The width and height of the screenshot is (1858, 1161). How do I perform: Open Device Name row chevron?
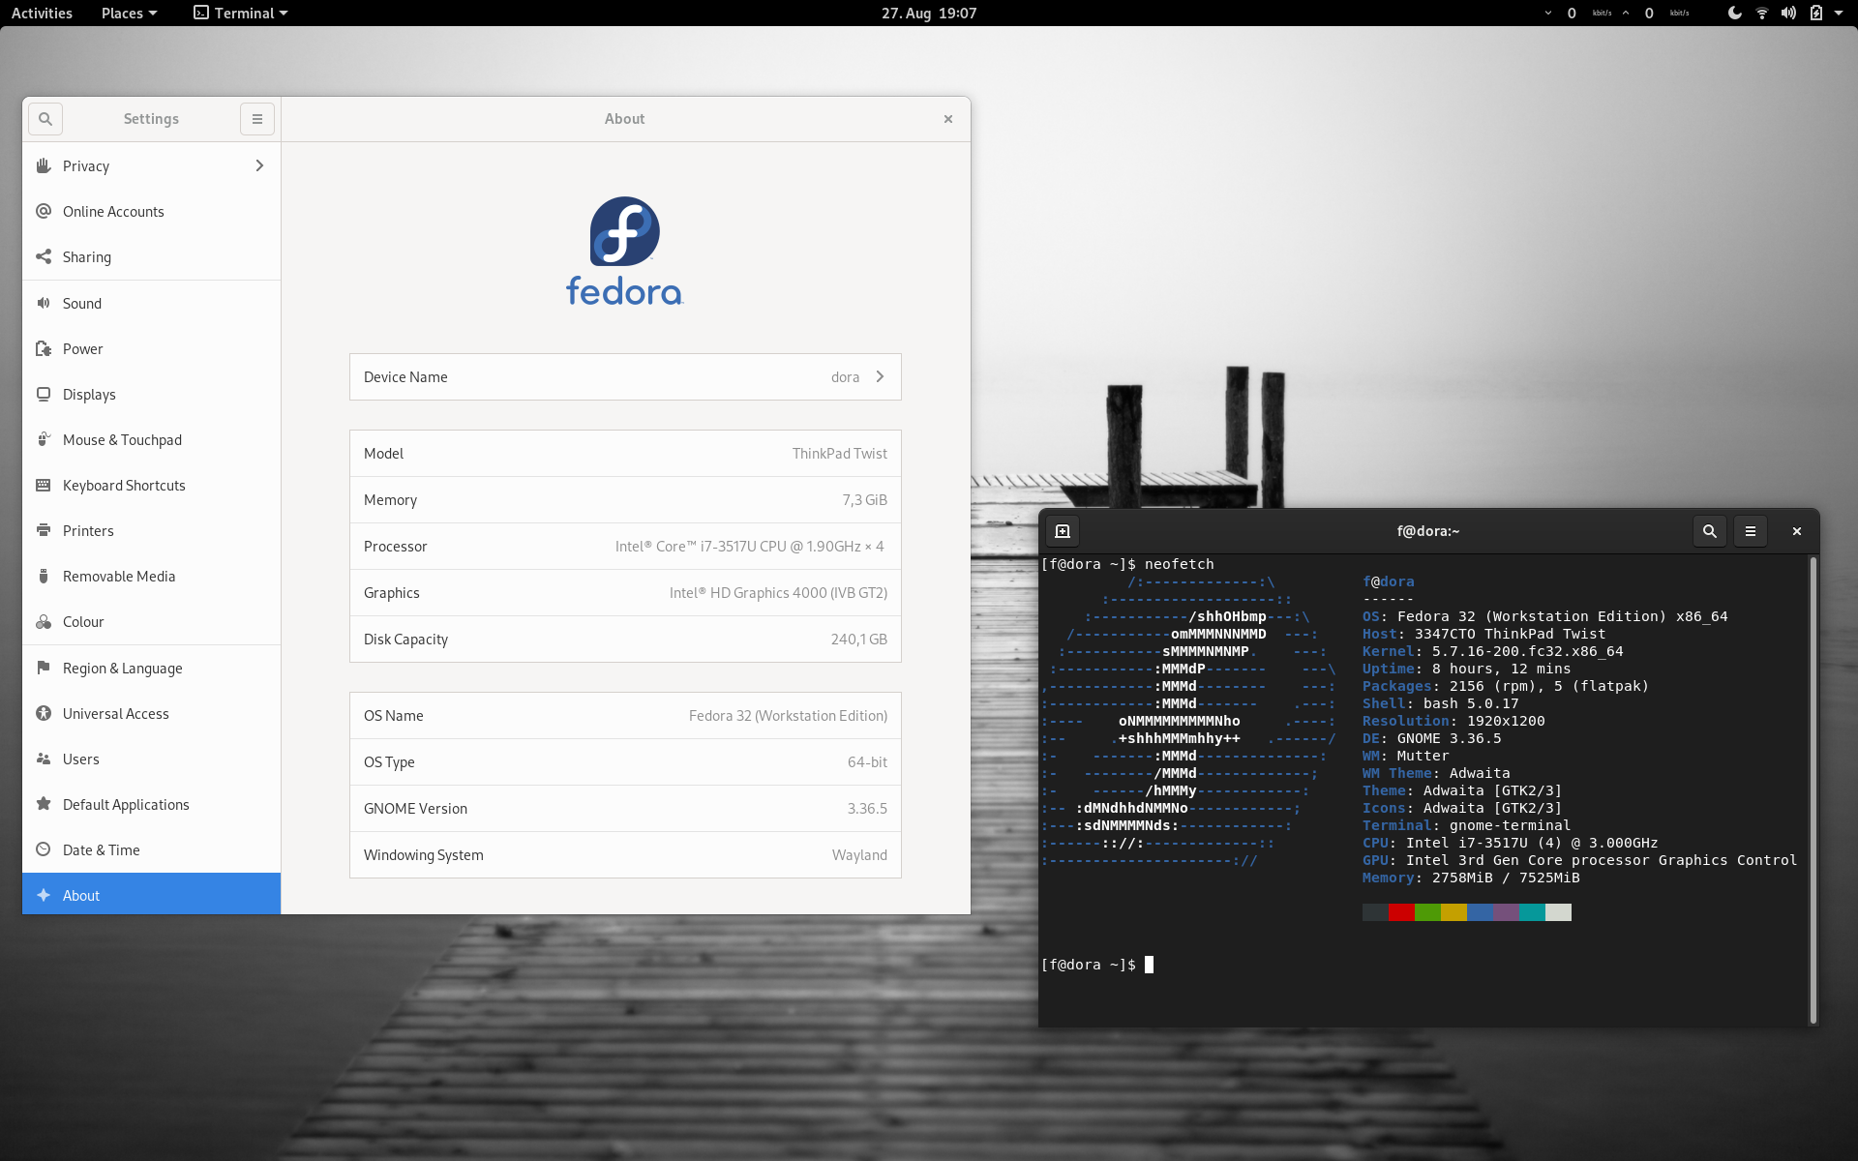point(880,377)
